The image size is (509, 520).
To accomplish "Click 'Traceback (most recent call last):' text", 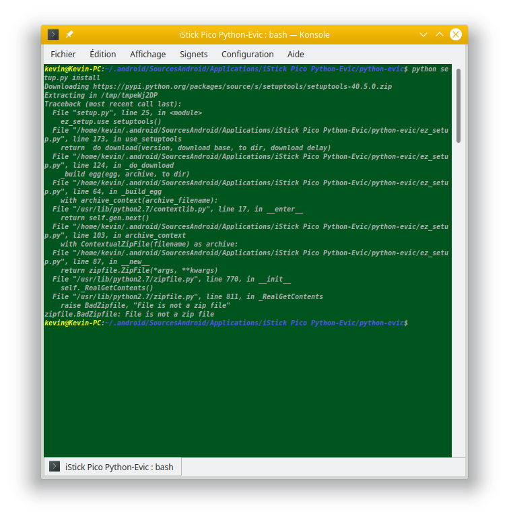I will click(x=113, y=104).
